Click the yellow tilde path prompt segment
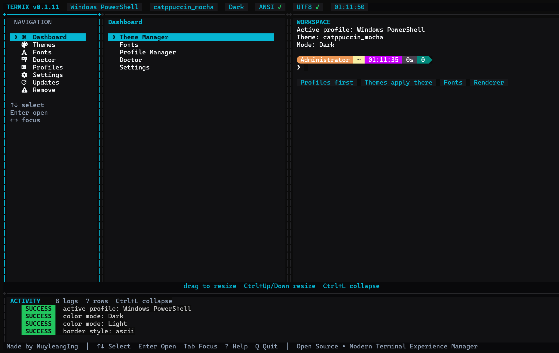559x353 pixels. point(359,60)
